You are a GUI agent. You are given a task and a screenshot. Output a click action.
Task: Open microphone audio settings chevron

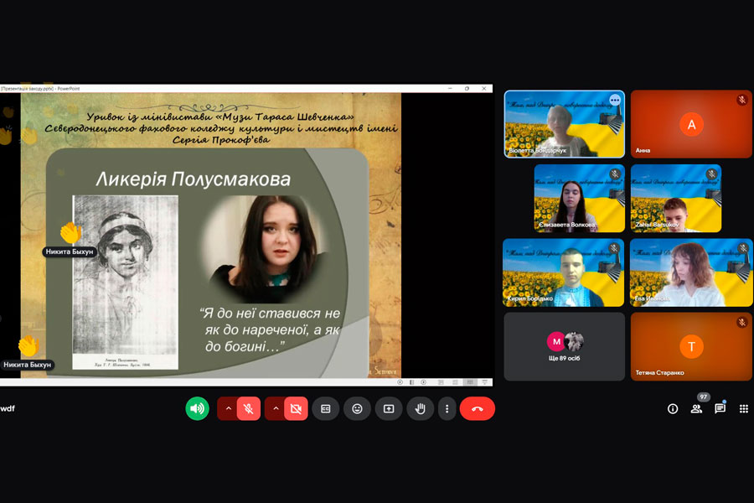click(229, 408)
